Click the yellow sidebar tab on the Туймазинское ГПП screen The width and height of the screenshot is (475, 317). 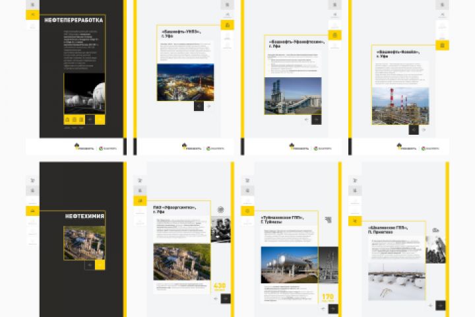tap(247, 211)
